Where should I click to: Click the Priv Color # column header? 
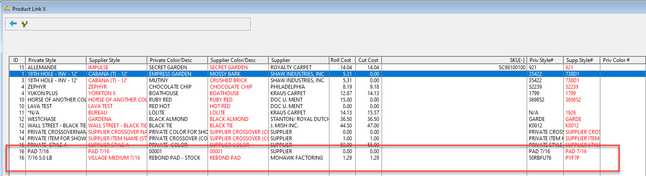tap(623, 60)
